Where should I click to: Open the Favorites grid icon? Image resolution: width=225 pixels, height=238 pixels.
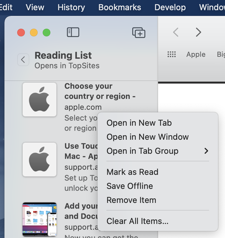pos(172,54)
